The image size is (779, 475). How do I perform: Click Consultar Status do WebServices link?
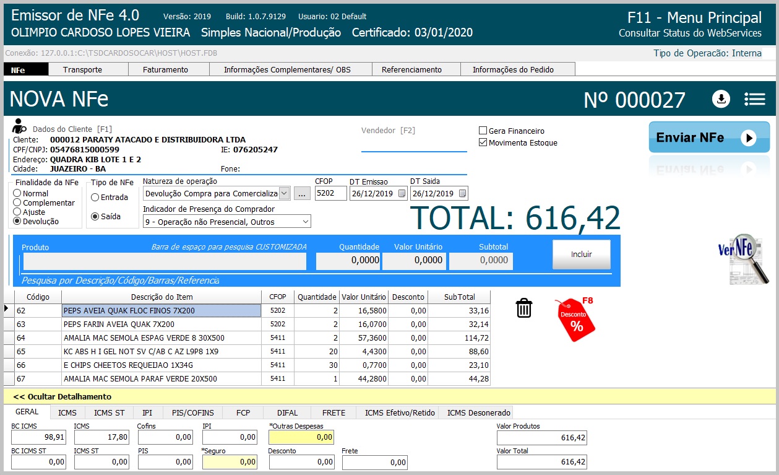coord(691,33)
